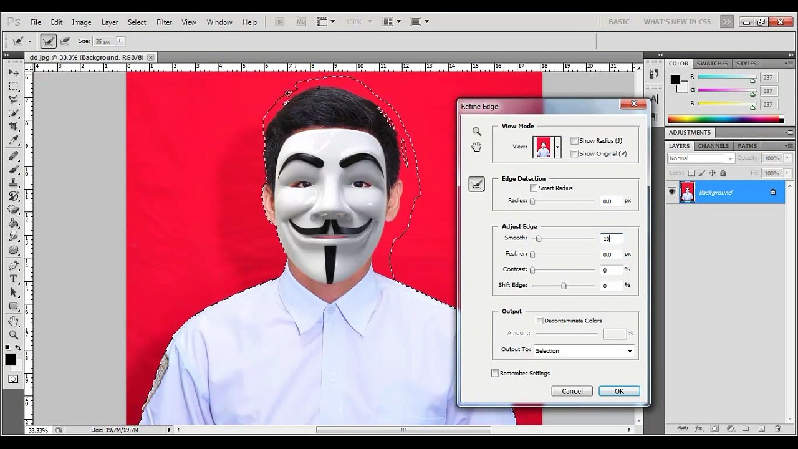
Task: Select the Refine Radius tool in dialog
Action: tap(477, 184)
